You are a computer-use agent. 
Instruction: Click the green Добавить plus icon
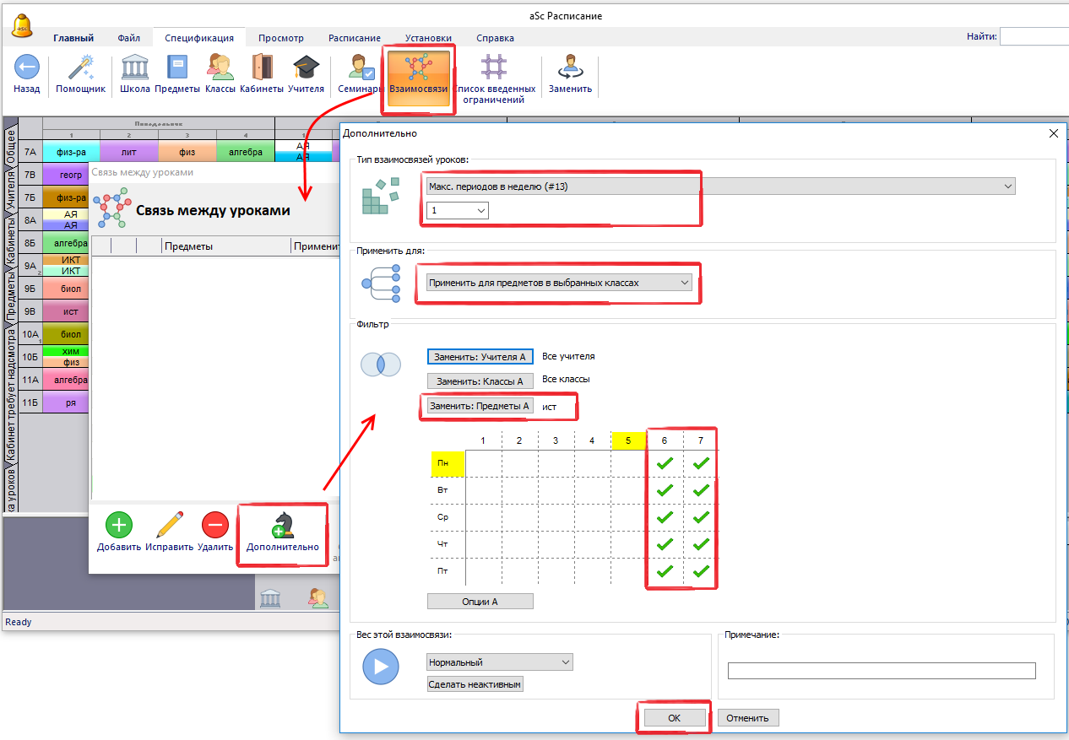tap(118, 525)
